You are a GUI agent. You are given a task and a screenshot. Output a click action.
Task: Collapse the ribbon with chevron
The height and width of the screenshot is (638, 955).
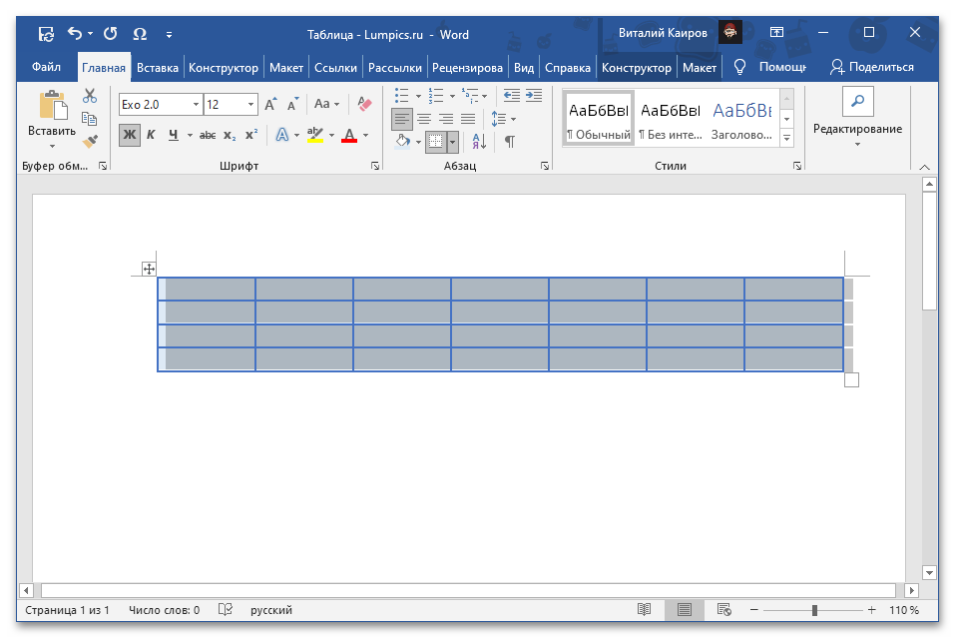coord(924,167)
